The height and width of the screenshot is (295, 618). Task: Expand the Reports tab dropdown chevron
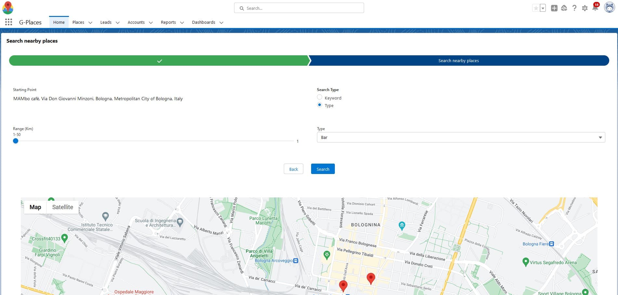point(182,22)
